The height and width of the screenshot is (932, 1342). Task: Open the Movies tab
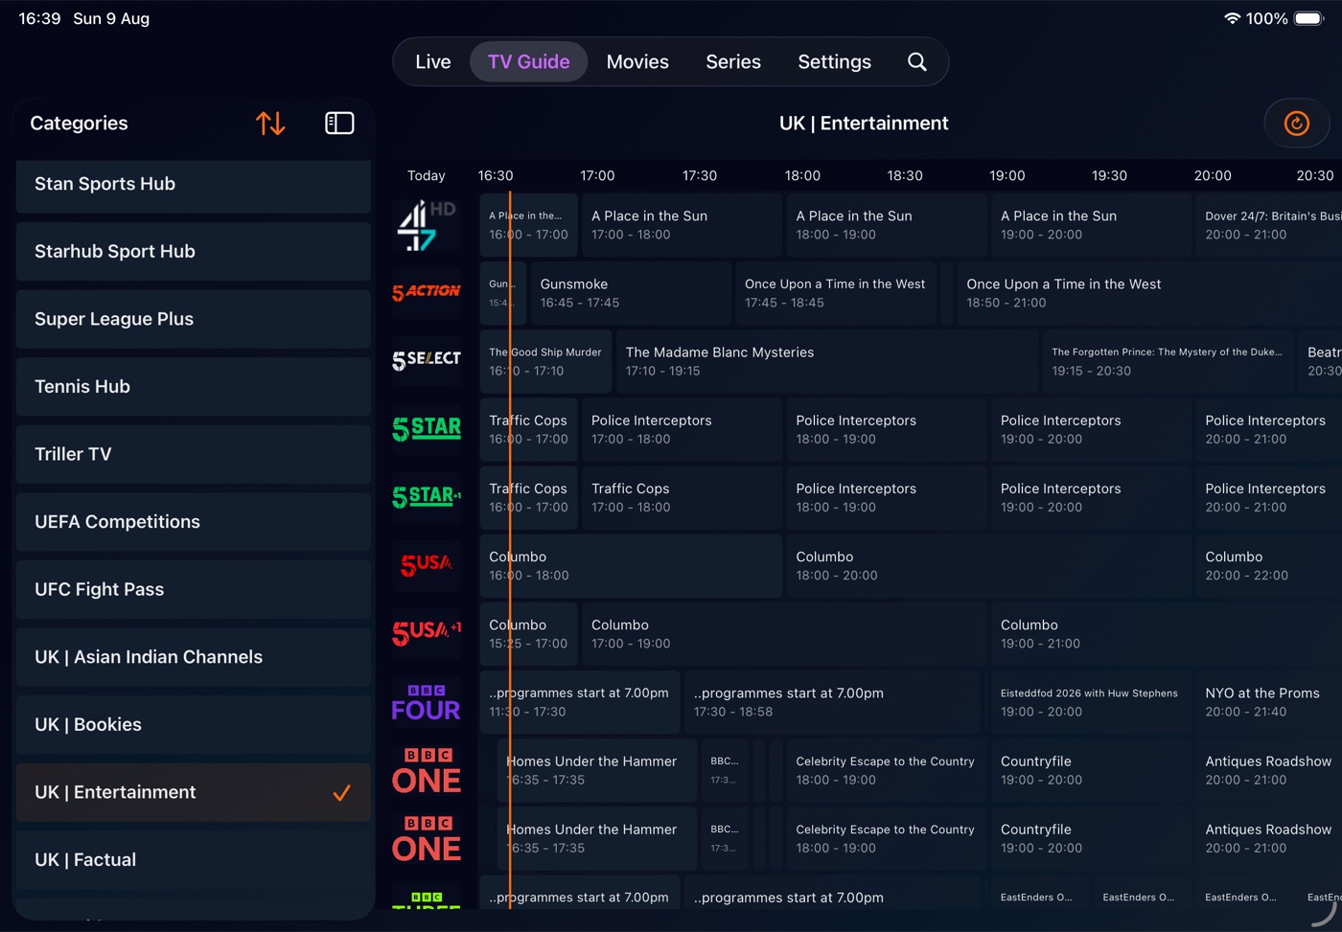point(637,61)
